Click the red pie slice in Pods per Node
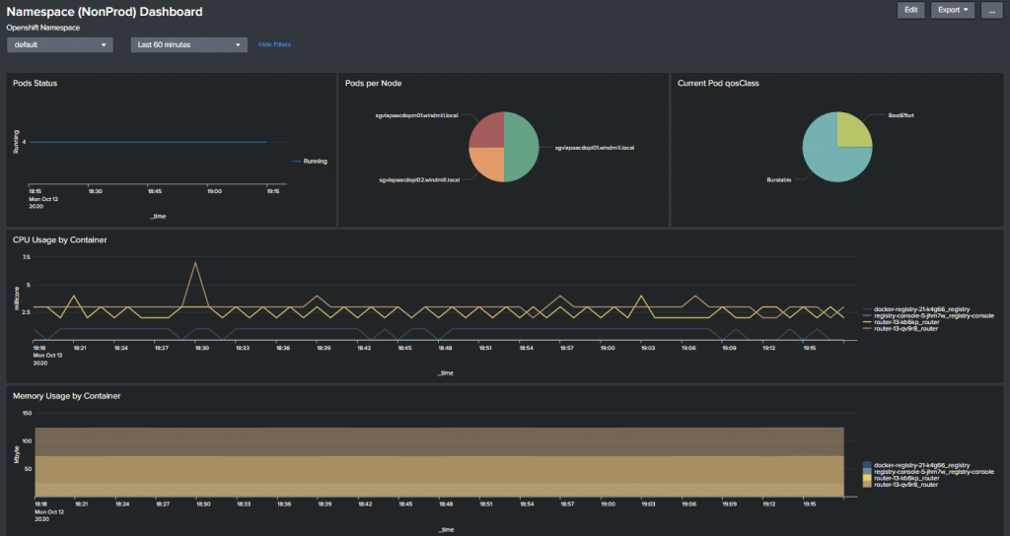This screenshot has width=1010, height=536. [487, 131]
